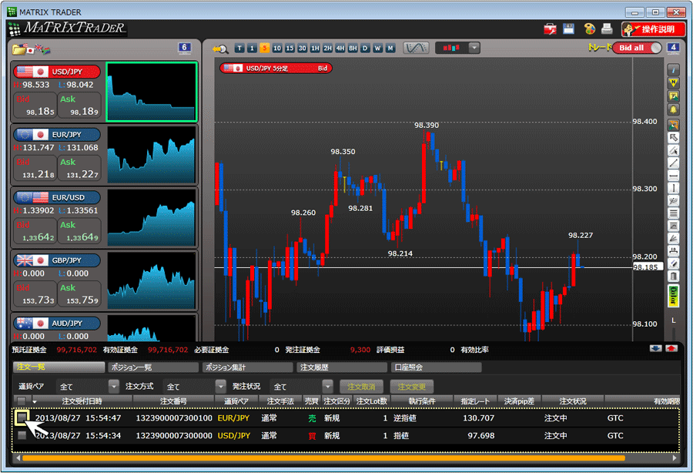
Task: Click the 指定レート column header
Action: 476,401
